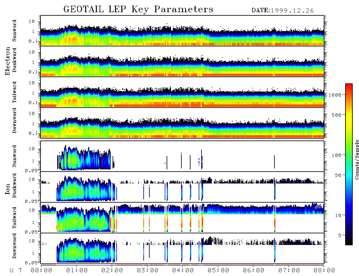Click the Ion Tailward axis label

(14, 218)
